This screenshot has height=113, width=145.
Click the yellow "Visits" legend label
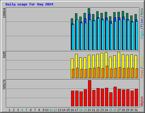[142, 61]
